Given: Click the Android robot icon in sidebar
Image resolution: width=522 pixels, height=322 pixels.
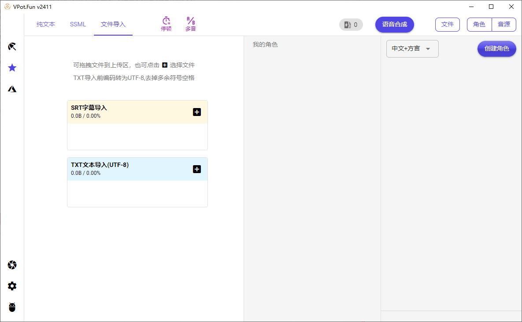Looking at the screenshot, I should pos(12,307).
